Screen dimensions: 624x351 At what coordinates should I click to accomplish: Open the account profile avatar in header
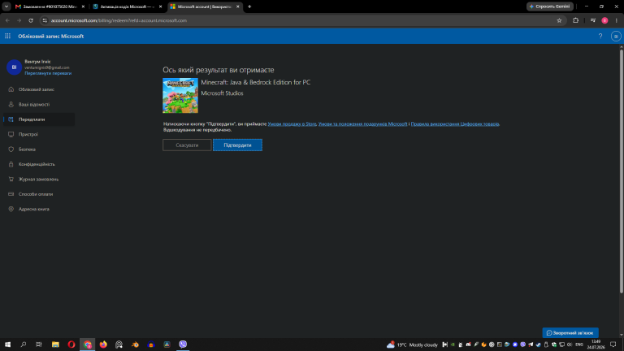[x=616, y=37]
